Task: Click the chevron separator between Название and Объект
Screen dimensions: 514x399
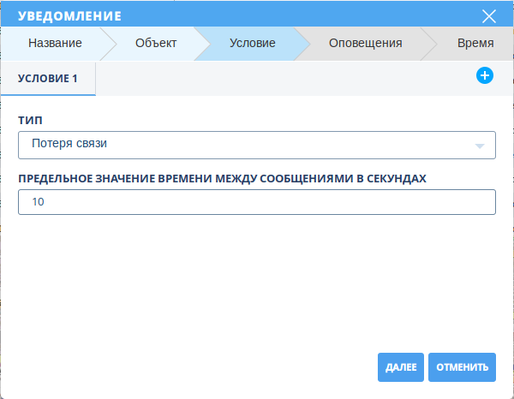Action: [108, 44]
